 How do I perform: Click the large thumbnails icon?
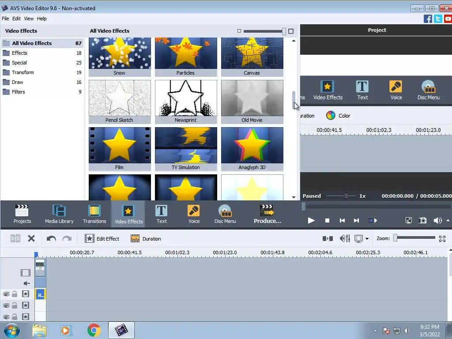(x=291, y=31)
